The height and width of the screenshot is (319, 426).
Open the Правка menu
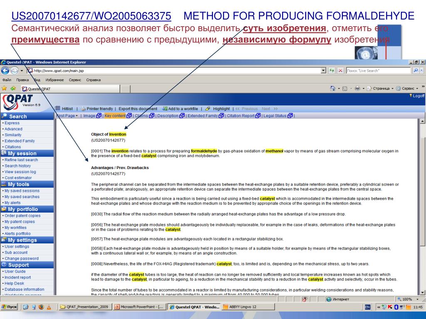tap(22, 80)
